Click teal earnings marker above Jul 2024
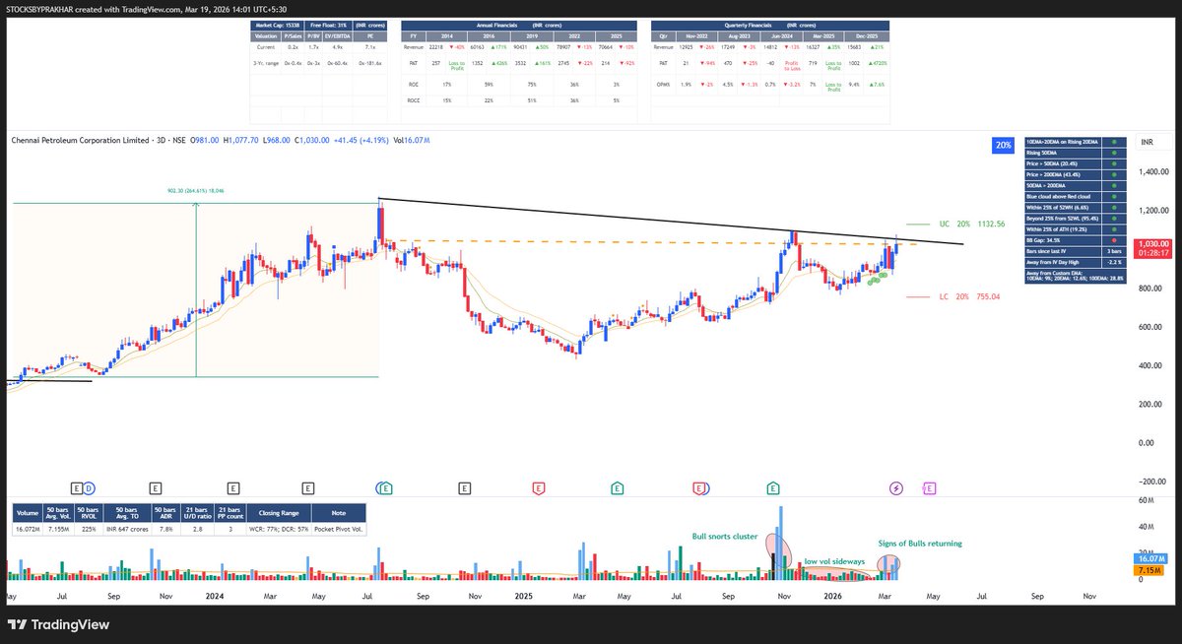This screenshot has width=1182, height=644. (386, 487)
